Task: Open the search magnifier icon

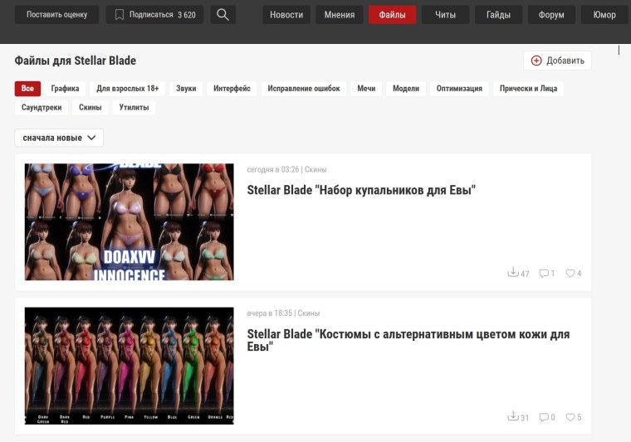Action: pos(223,15)
